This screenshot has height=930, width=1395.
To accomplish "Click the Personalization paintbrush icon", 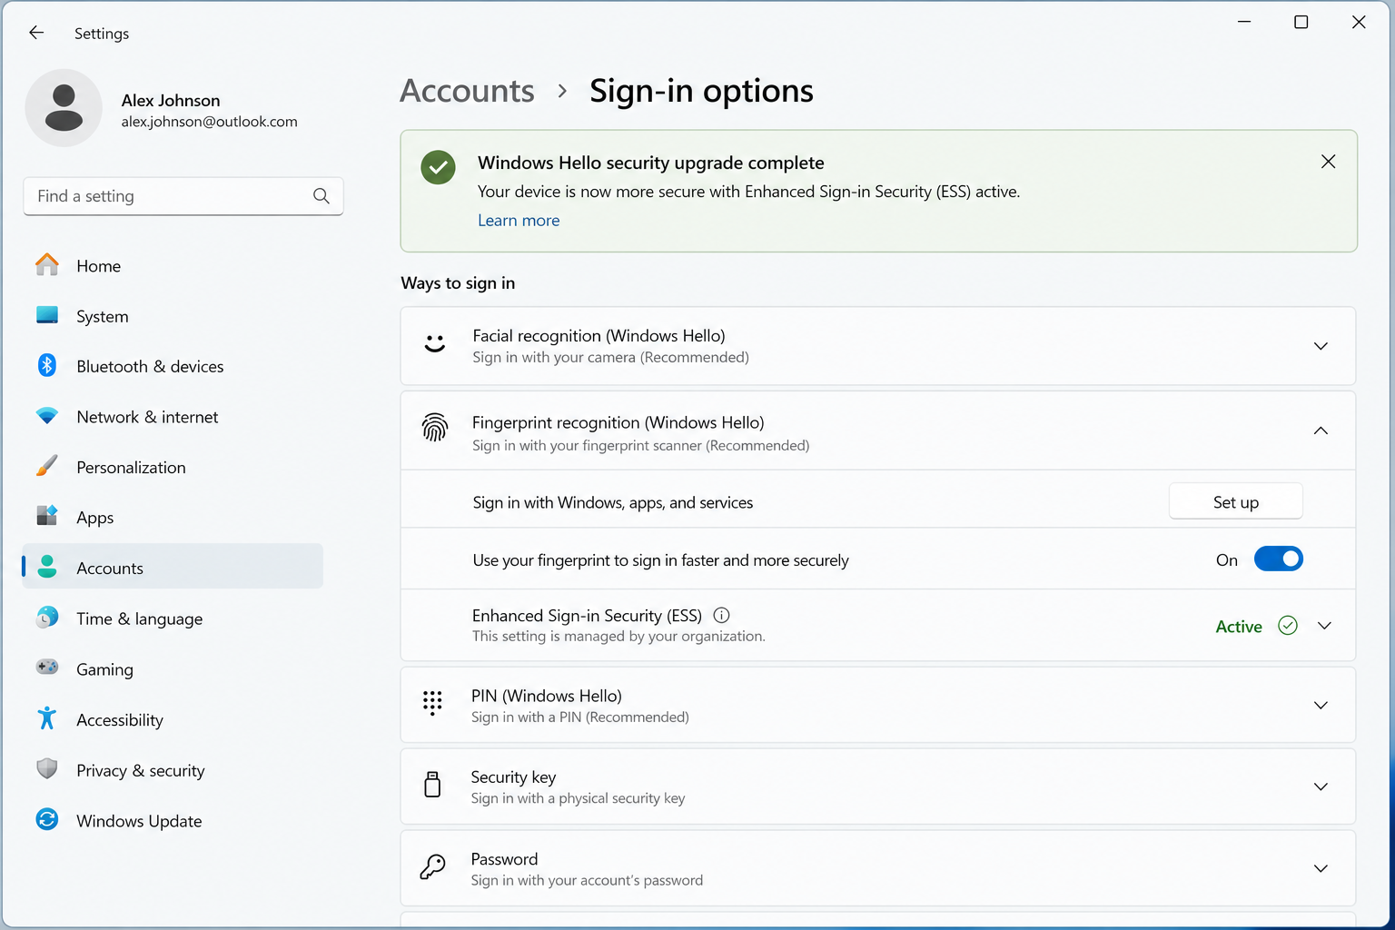I will [47, 467].
